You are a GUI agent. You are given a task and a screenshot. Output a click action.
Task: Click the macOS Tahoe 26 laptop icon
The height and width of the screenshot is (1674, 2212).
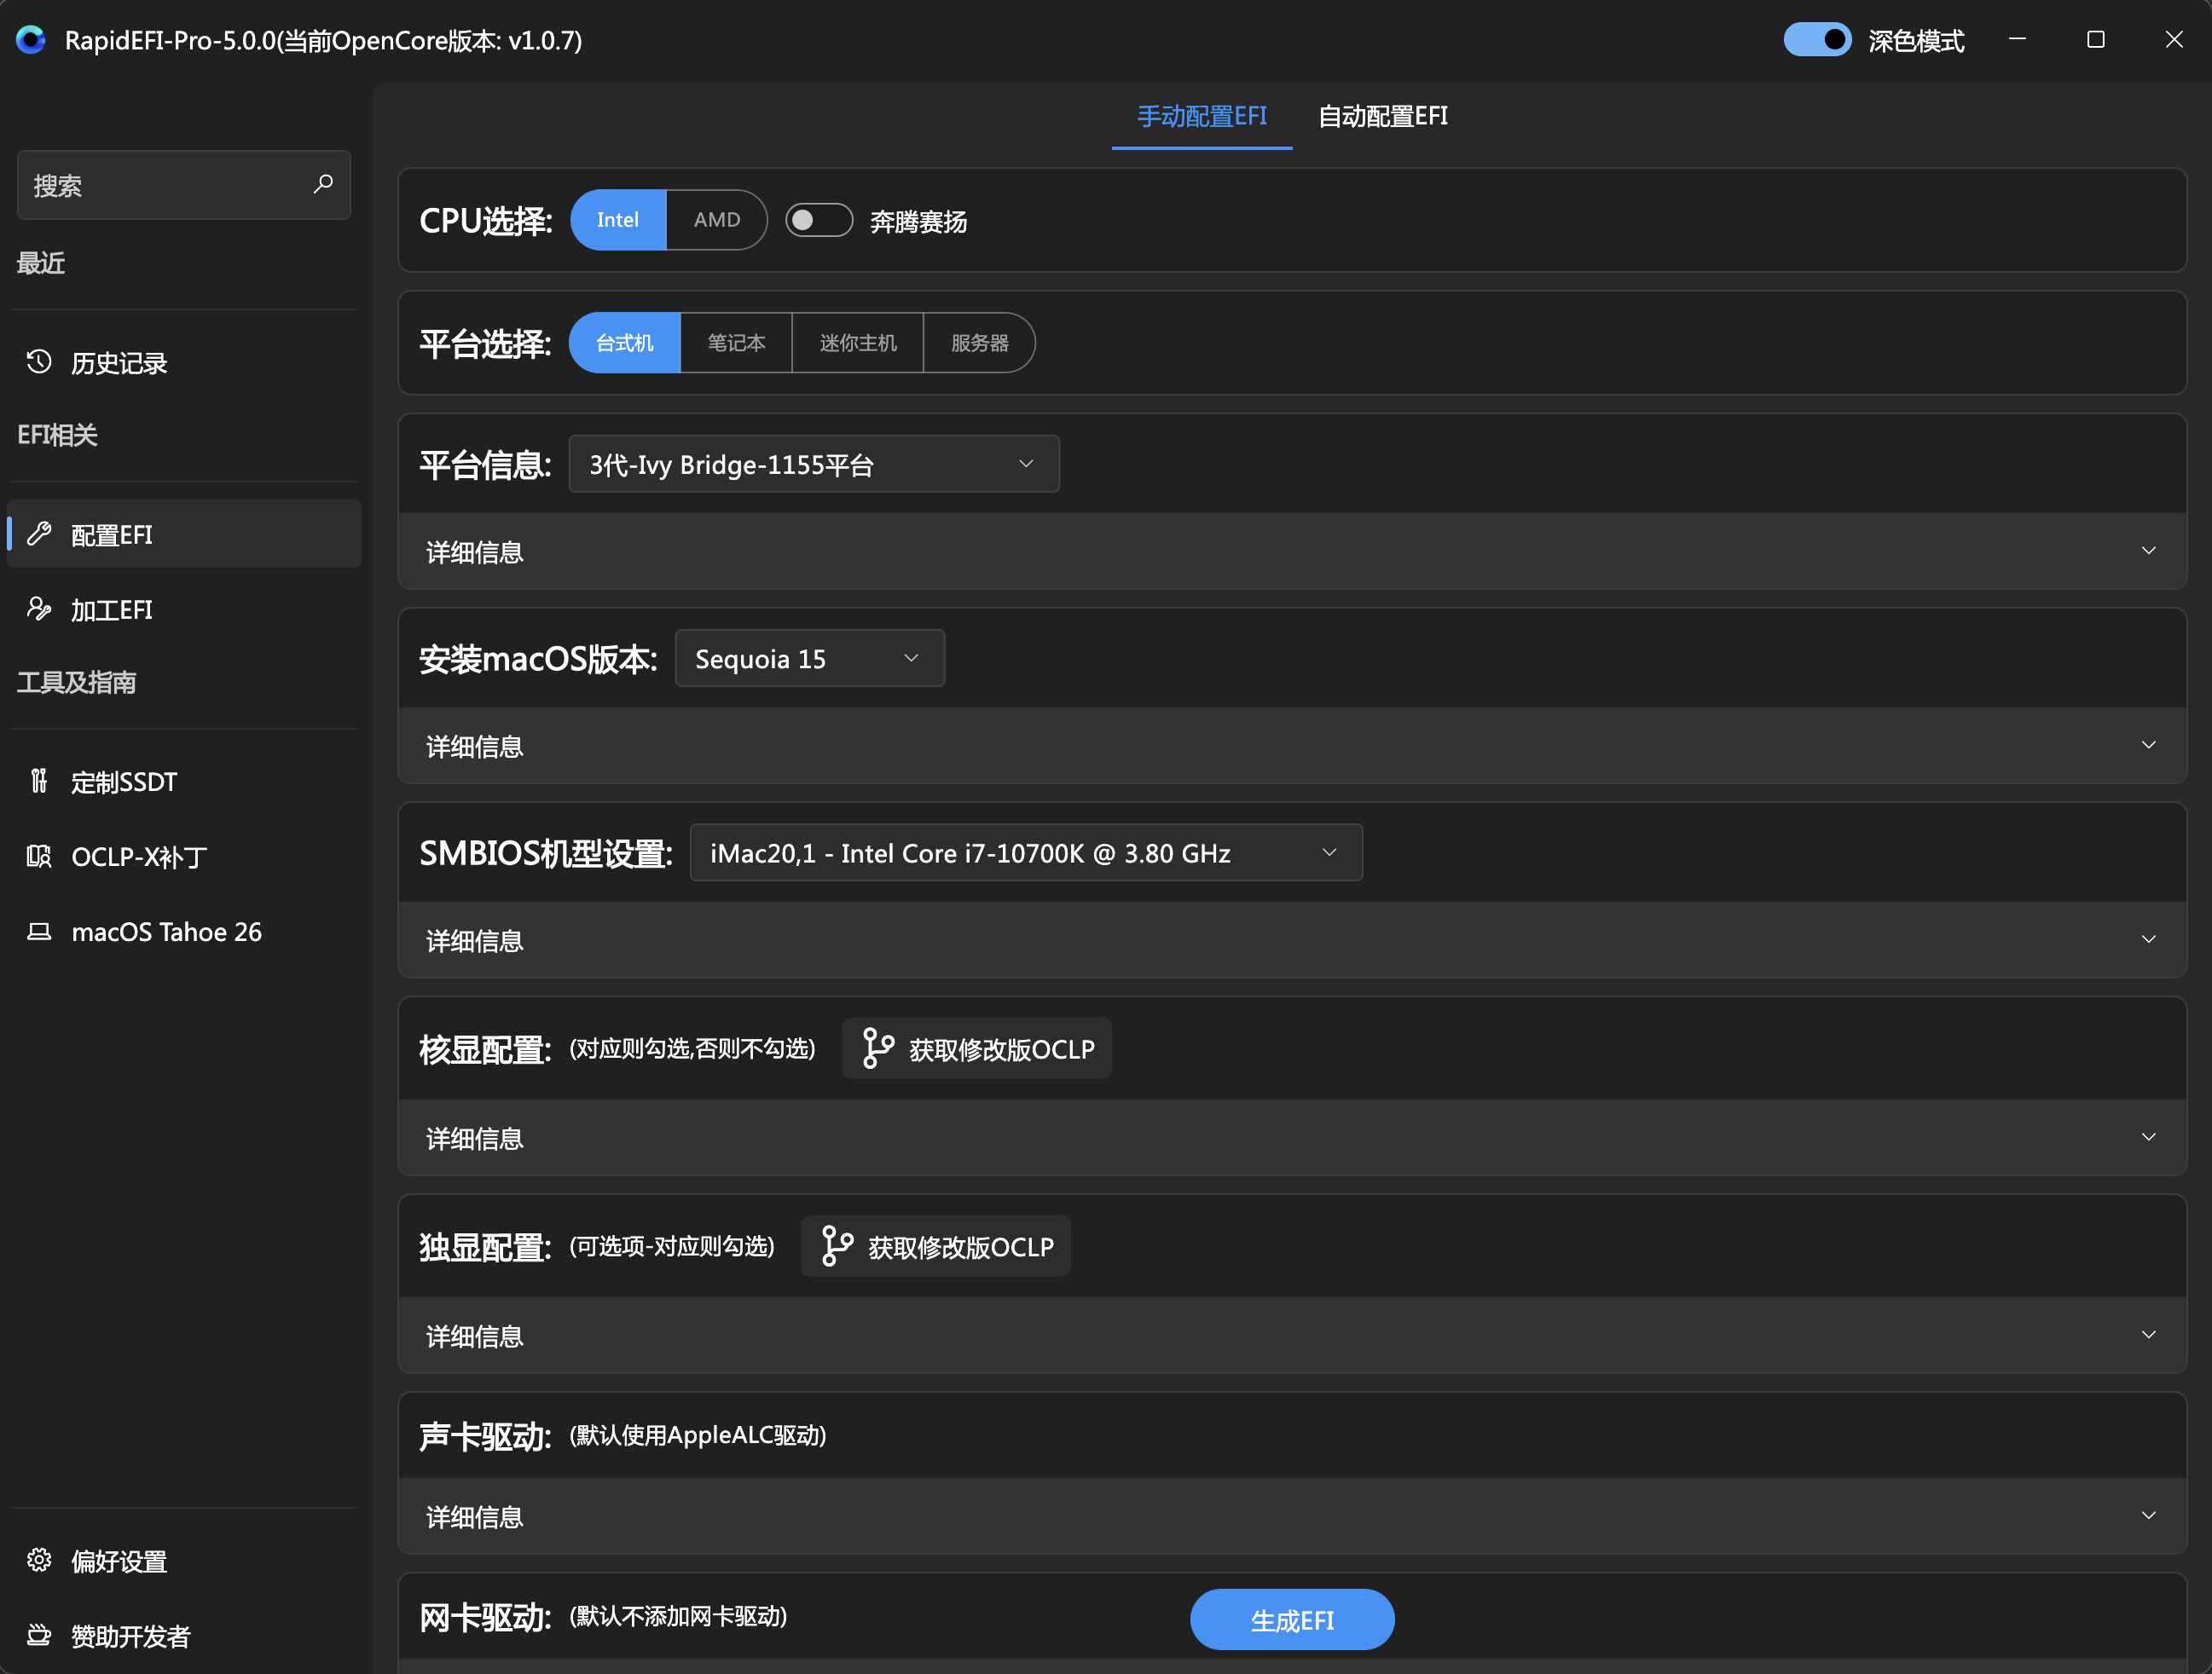click(39, 932)
